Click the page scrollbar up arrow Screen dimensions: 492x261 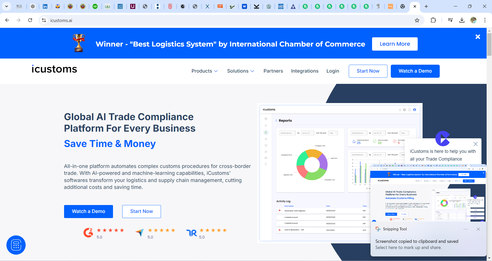click(489, 30)
